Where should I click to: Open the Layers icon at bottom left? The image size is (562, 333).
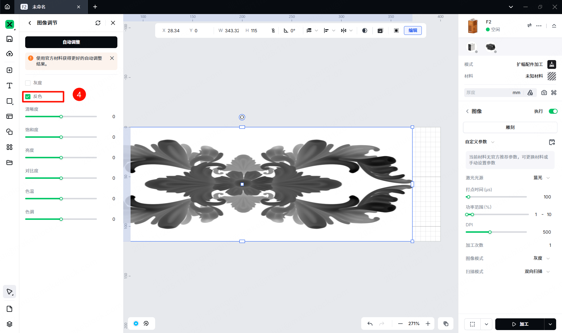(x=9, y=324)
